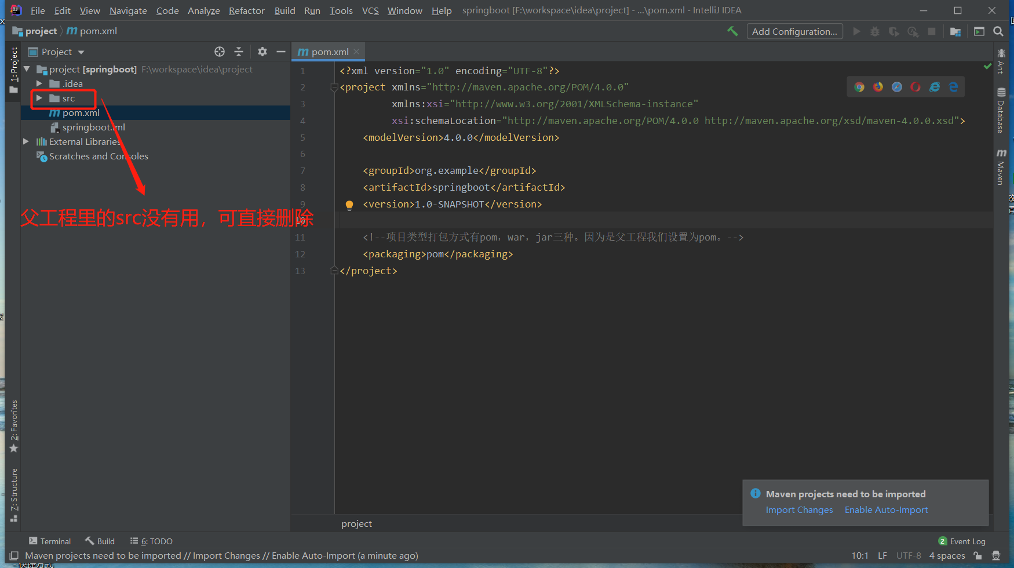Click the Run with Coverage icon
Viewport: 1014px width, 568px height.
pyautogui.click(x=894, y=31)
